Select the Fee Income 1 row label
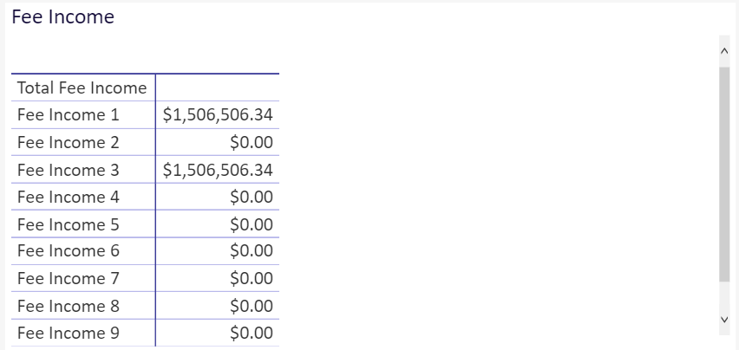739x350 pixels. [69, 114]
